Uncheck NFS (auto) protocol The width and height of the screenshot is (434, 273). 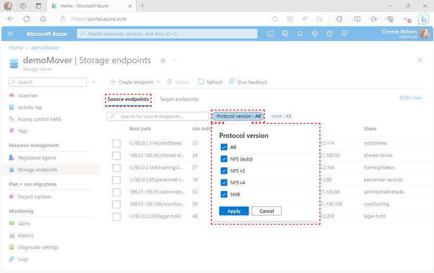(224, 159)
